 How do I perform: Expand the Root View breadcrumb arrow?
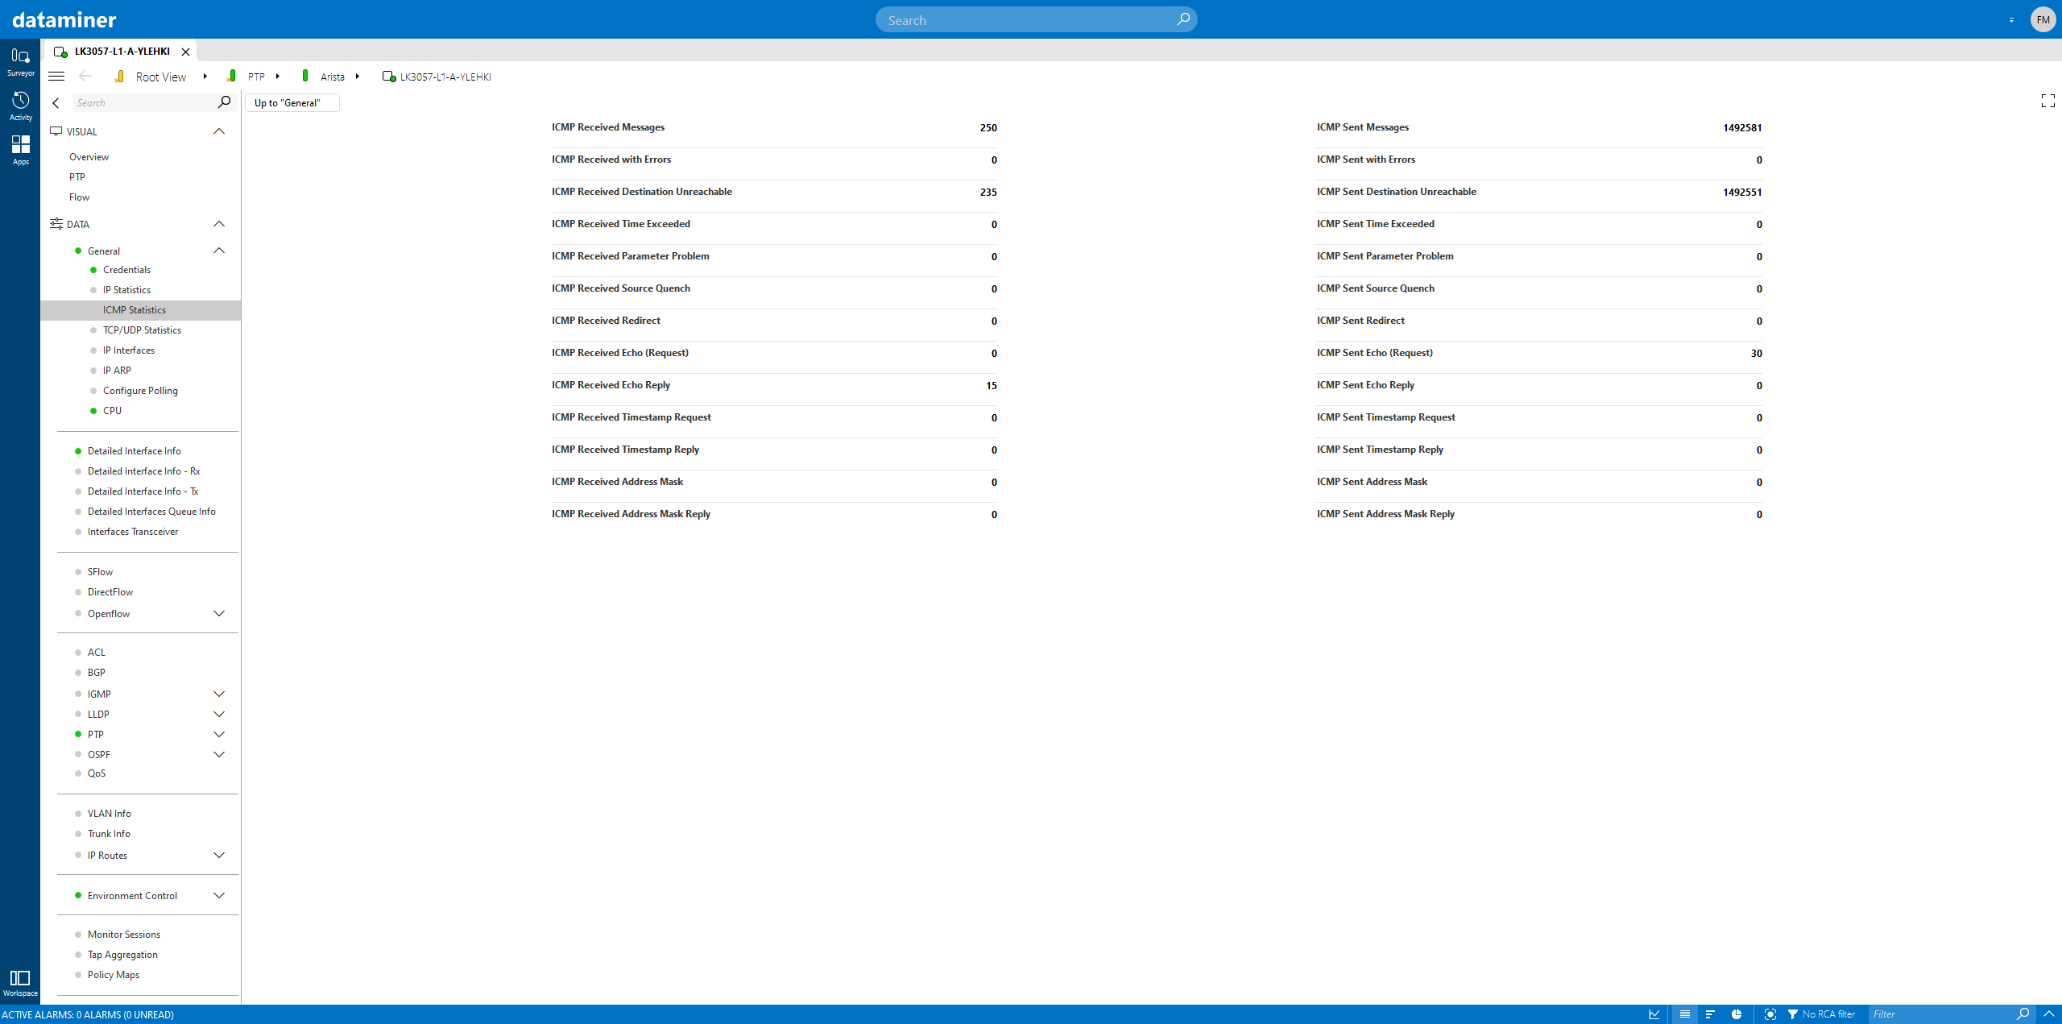(205, 77)
